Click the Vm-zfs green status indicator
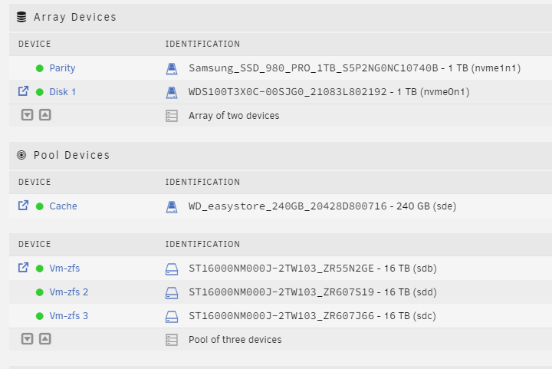The width and height of the screenshot is (552, 369). tap(40, 269)
